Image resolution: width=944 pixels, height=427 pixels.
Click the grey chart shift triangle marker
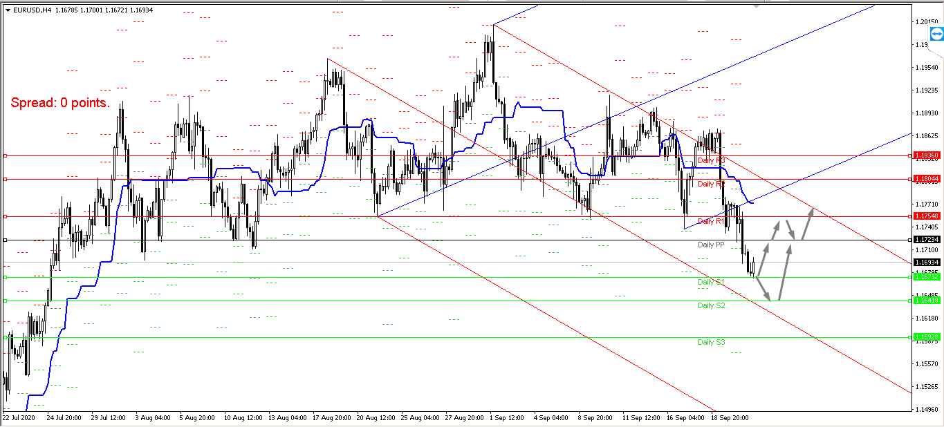[x=756, y=6]
